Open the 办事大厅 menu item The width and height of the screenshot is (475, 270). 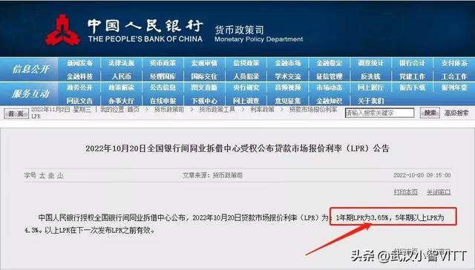coord(121,101)
